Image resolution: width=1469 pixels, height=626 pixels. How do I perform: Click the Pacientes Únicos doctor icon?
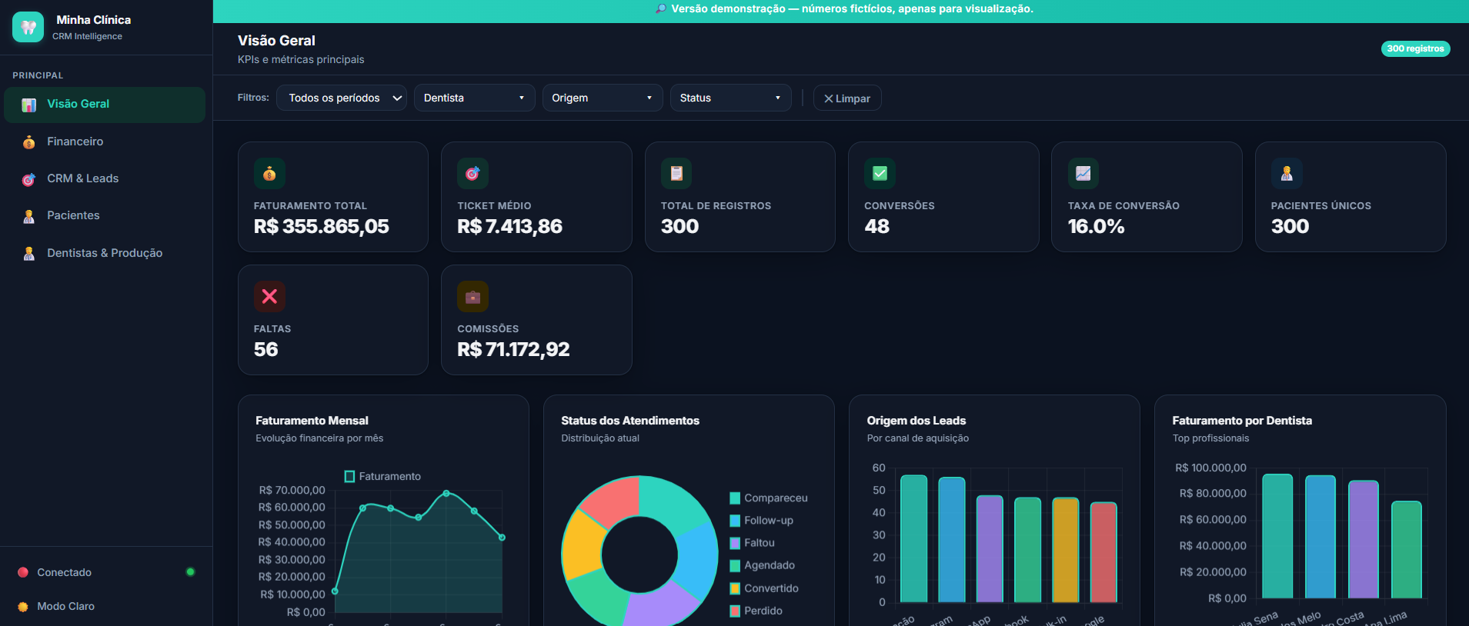coord(1287,173)
